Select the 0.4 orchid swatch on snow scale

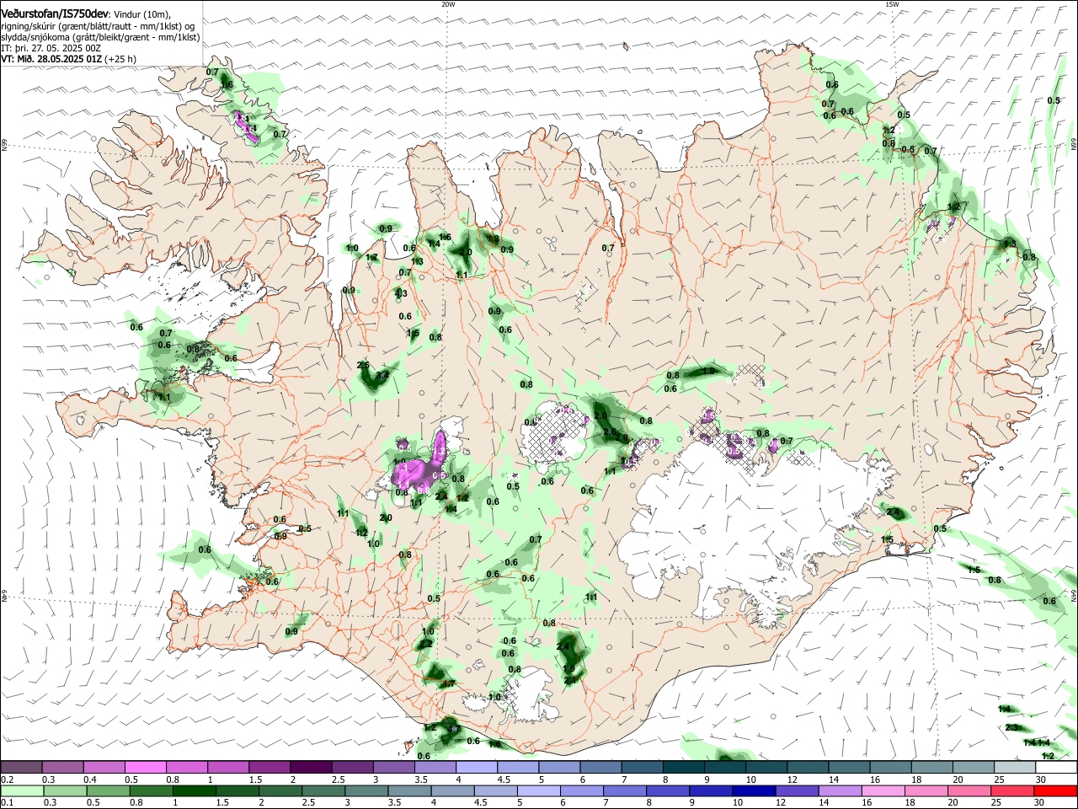click(x=104, y=767)
